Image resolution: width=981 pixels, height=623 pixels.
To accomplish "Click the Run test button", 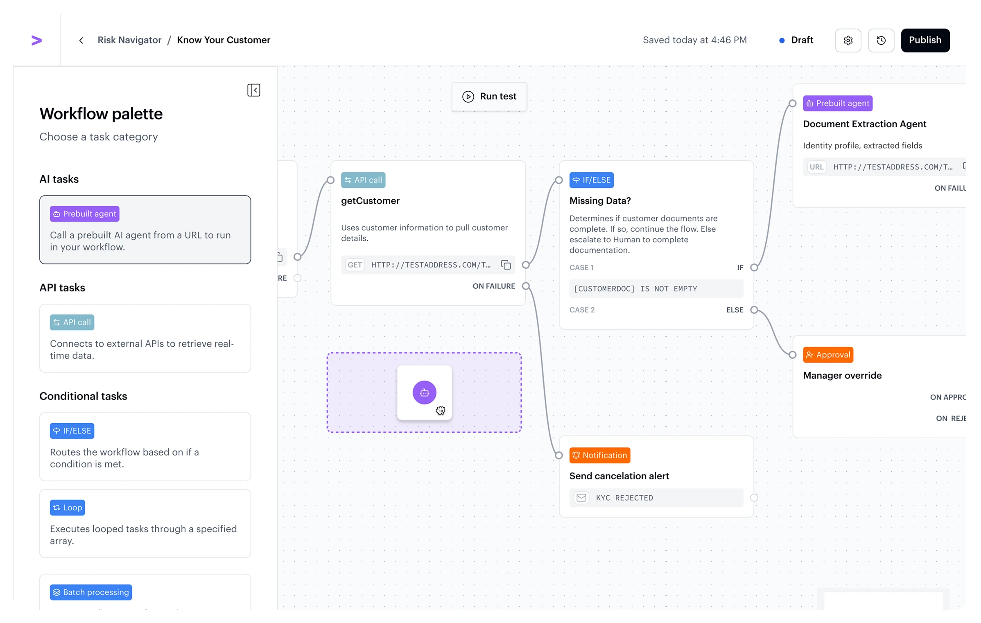I will [x=489, y=97].
